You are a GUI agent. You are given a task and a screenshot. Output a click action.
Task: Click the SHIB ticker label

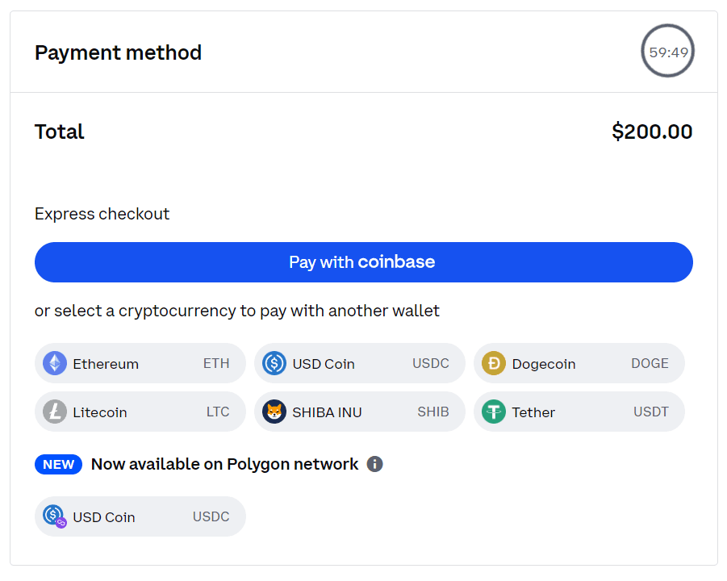click(x=433, y=412)
